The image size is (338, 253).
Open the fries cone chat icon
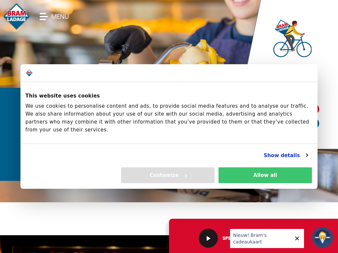322,238
